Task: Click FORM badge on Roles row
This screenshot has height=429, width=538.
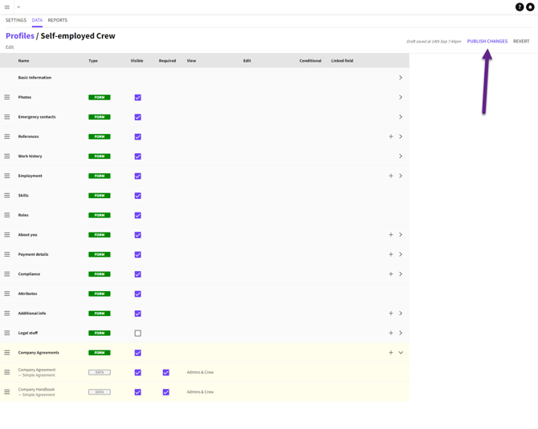Action: pyautogui.click(x=100, y=215)
